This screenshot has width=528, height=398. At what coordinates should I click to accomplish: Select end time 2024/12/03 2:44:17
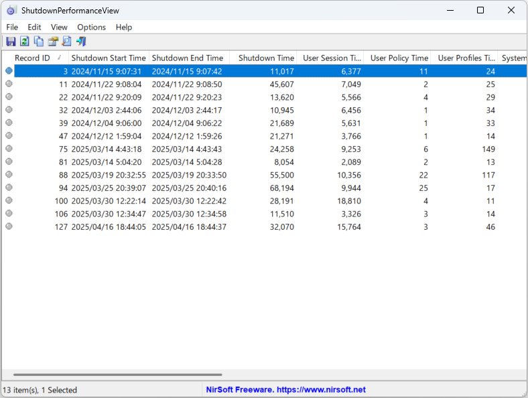click(187, 110)
